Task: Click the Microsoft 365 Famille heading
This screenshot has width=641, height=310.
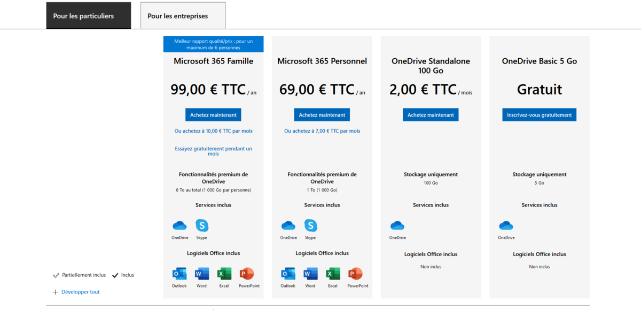Action: pyautogui.click(x=214, y=61)
